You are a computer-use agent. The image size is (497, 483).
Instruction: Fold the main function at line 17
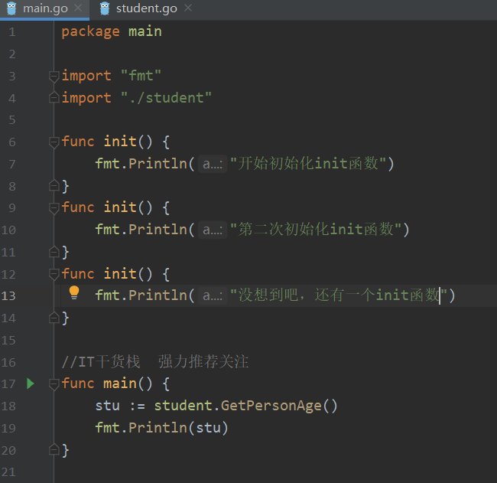(54, 384)
